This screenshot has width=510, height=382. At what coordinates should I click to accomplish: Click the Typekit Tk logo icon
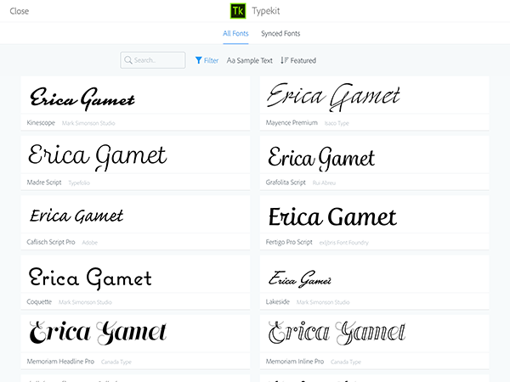click(239, 11)
